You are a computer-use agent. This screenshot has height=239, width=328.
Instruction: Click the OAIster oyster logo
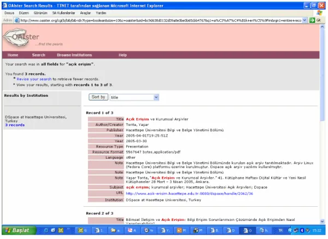pyautogui.click(x=16, y=38)
